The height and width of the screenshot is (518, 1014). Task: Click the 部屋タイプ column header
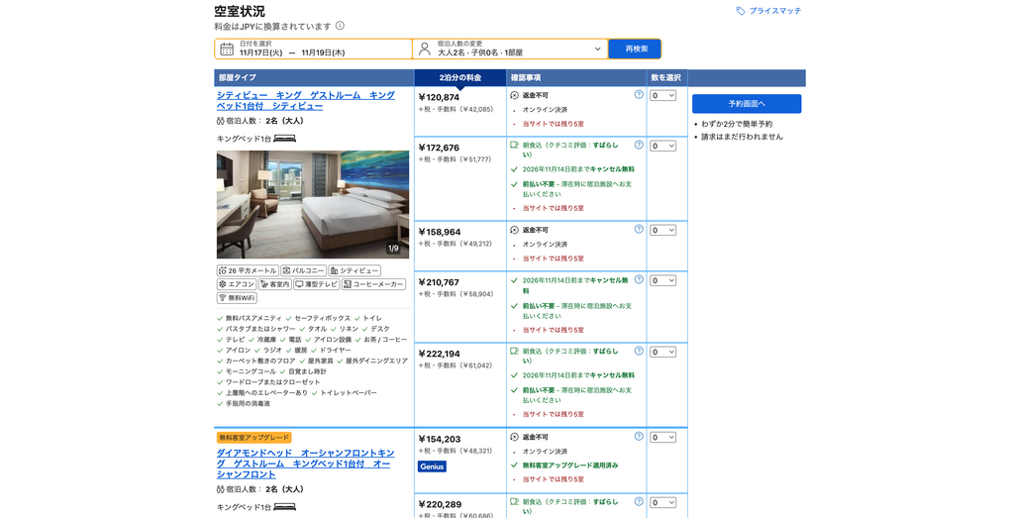[314, 77]
